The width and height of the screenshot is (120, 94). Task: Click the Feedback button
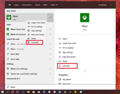click(103, 5)
